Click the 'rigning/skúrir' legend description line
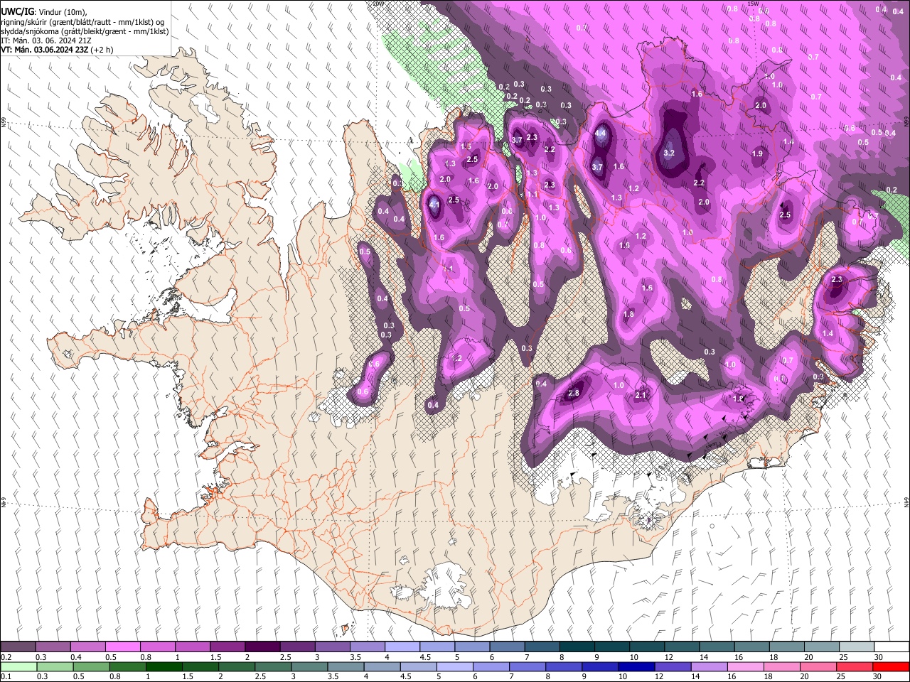Viewport: 910px width, 682px height. (83, 22)
